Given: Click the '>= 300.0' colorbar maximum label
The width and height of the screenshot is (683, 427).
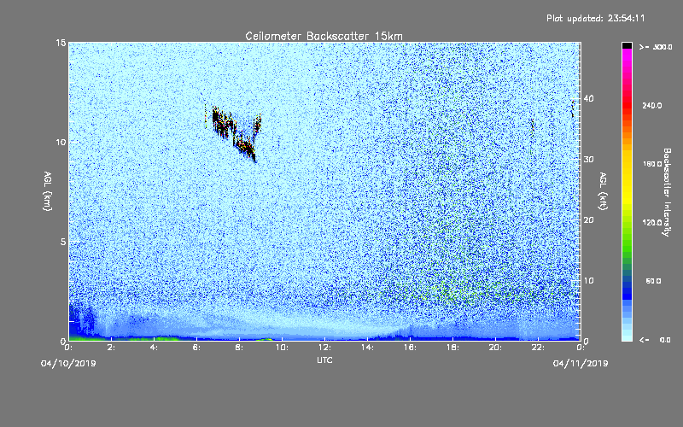Looking at the screenshot, I should (x=656, y=47).
